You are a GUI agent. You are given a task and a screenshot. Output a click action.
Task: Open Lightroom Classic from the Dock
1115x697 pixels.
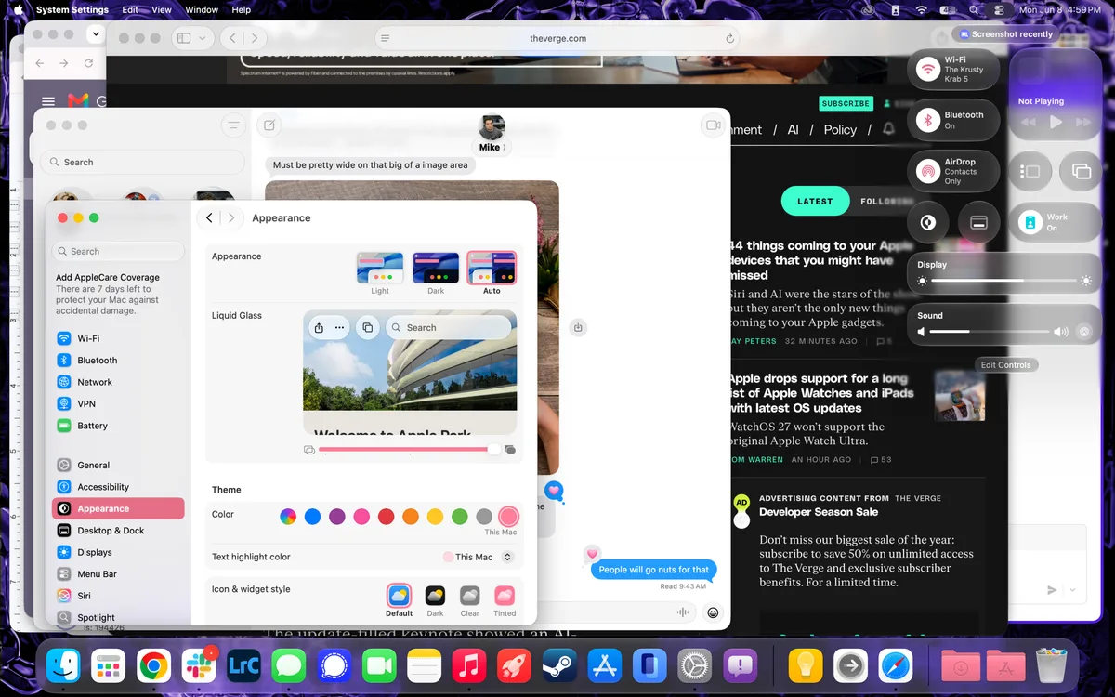243,665
